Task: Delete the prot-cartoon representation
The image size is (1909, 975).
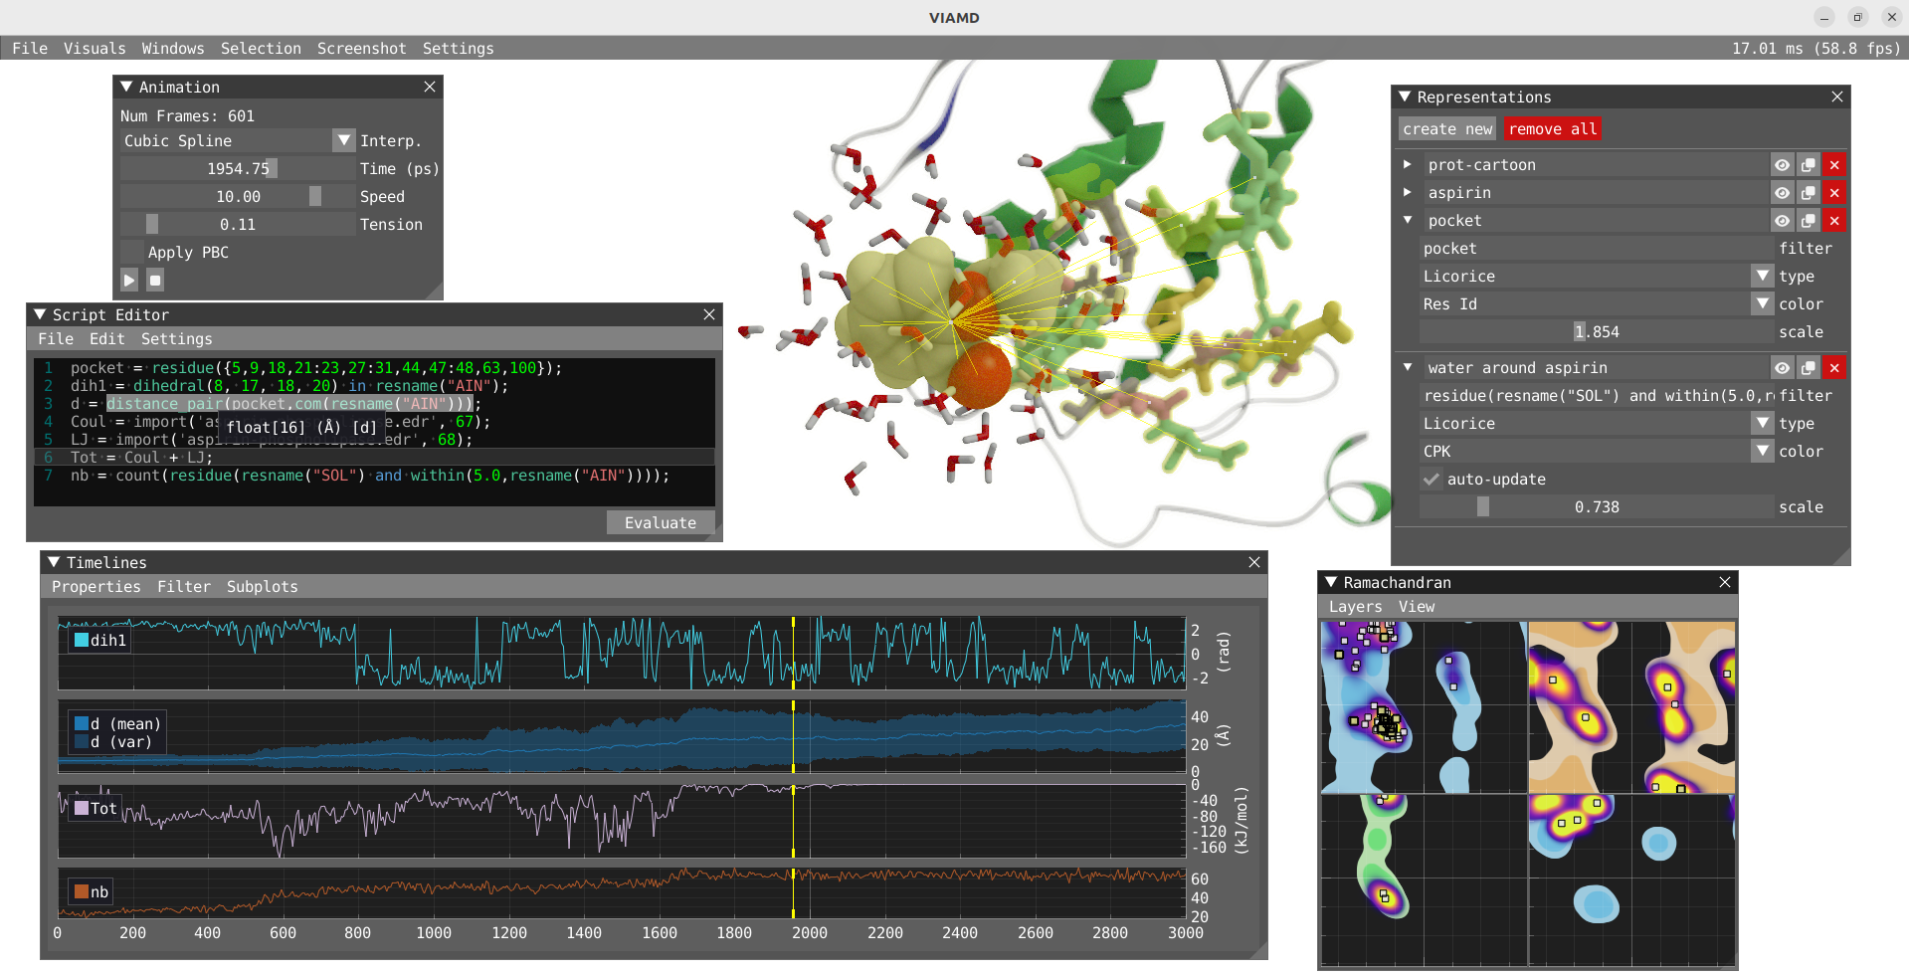Action: (1834, 165)
